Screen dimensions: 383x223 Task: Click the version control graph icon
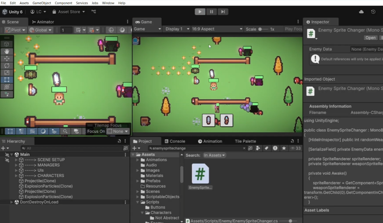(93, 12)
